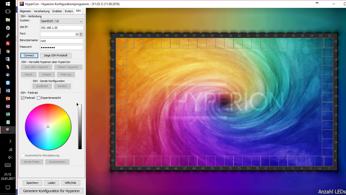Click the brightness slider beside color wheel
Screen dimensions: 346x195
80,127
